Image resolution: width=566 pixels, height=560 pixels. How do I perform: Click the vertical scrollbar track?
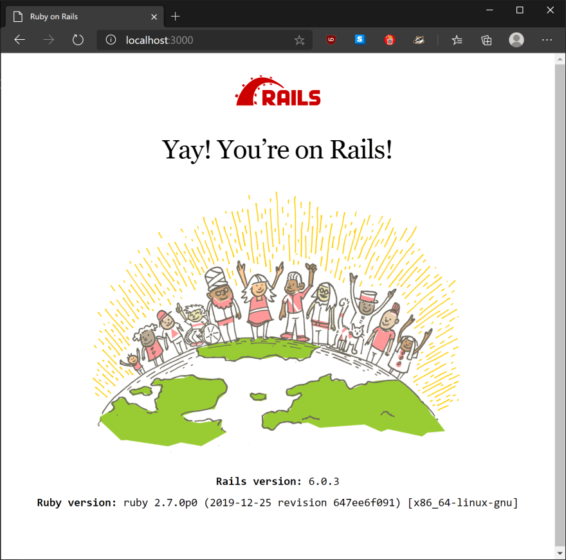pyautogui.click(x=560, y=306)
